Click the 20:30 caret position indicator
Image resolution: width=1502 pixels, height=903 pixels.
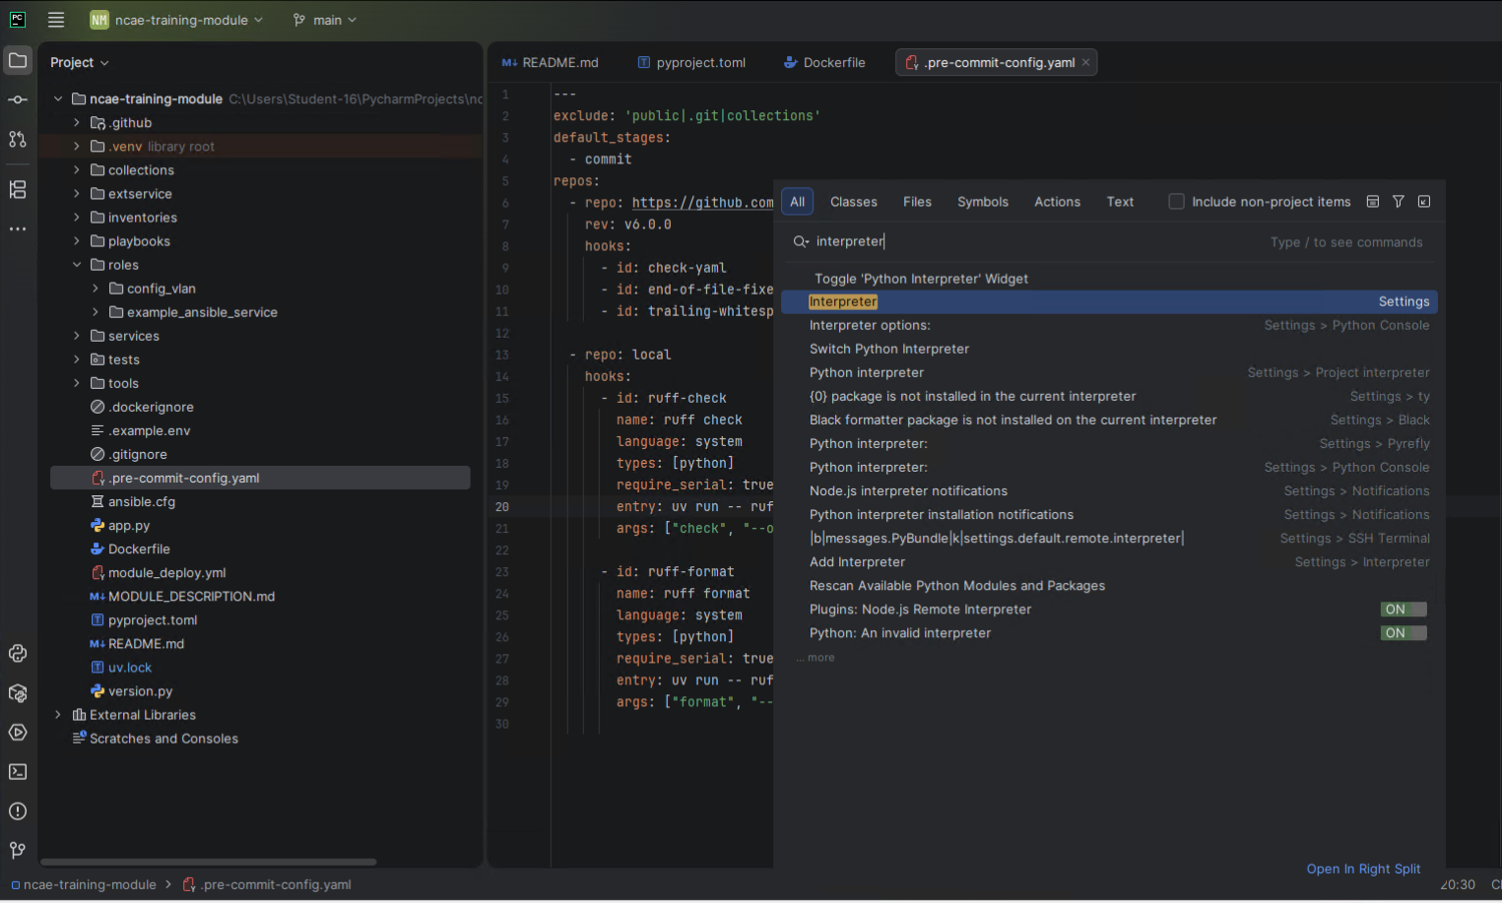coord(1458,884)
